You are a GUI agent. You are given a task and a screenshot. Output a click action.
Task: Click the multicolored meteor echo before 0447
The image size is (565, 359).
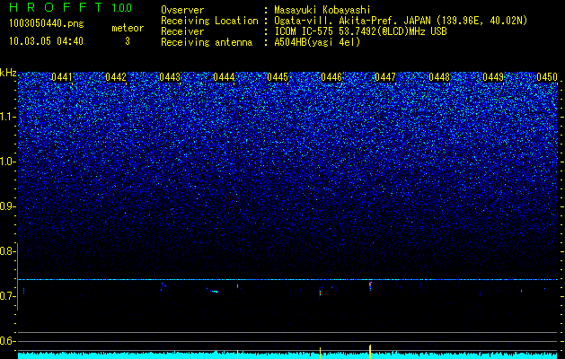tap(370, 285)
